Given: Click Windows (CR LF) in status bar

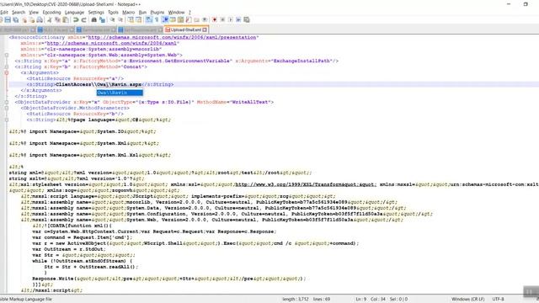Looking at the screenshot, I should [468, 300].
